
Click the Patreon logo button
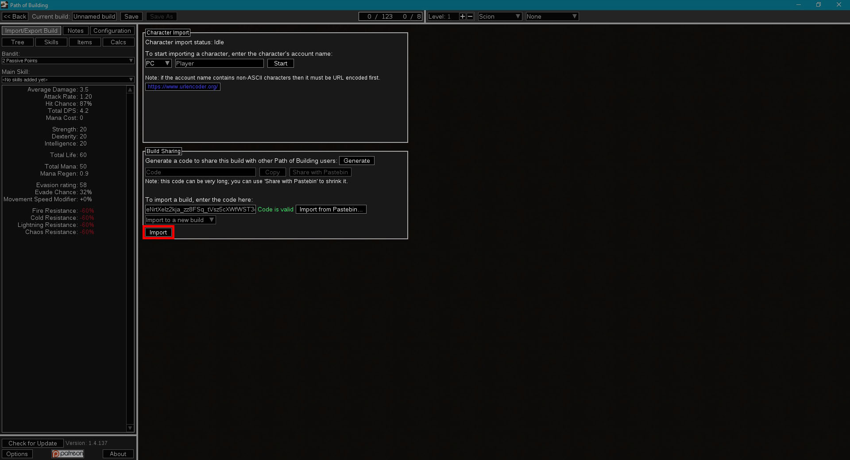coord(68,454)
